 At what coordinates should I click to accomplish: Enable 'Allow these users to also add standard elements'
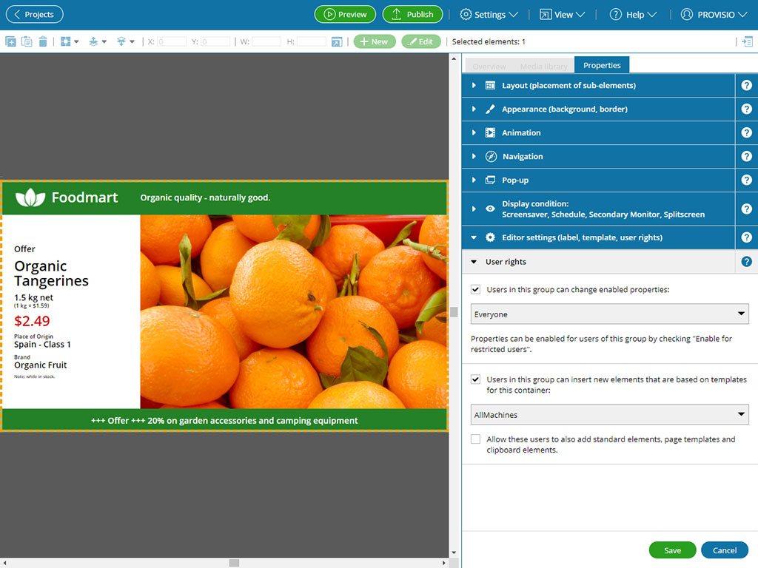click(476, 439)
